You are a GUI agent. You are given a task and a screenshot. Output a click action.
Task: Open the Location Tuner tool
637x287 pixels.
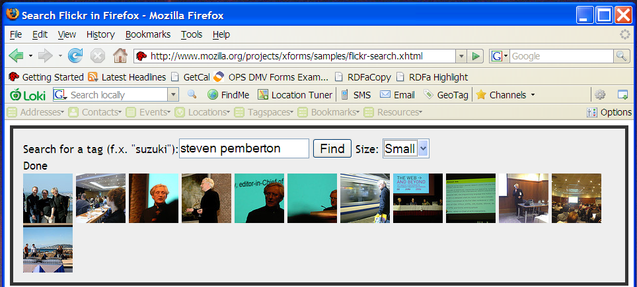point(295,95)
